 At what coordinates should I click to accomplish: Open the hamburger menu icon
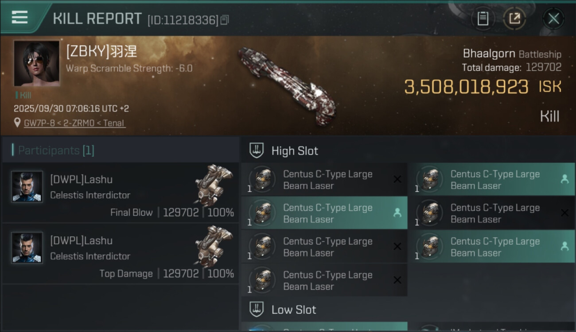[x=20, y=17]
